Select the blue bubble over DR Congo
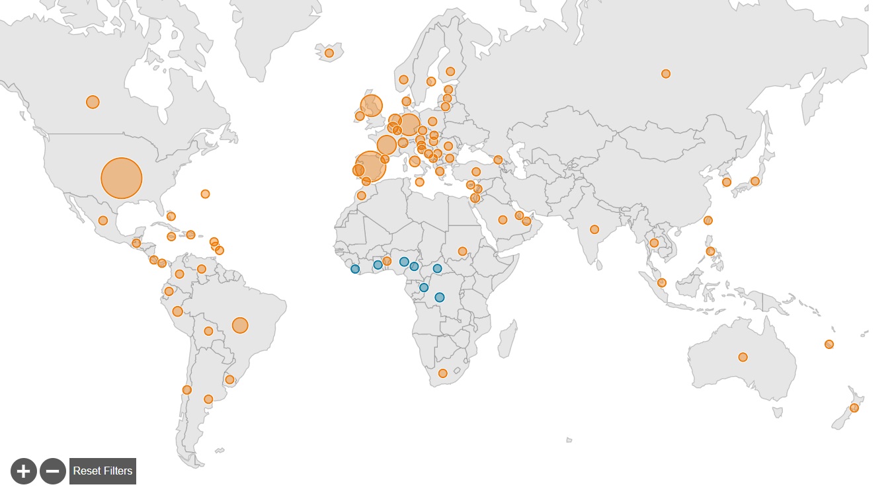 (440, 297)
